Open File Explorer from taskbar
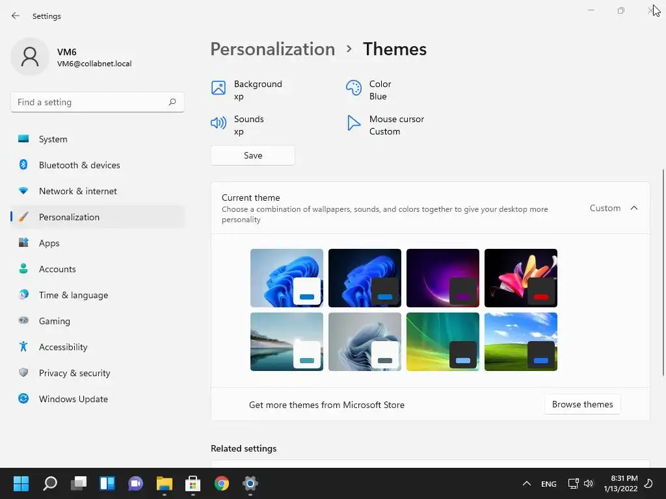666x499 pixels. click(x=165, y=483)
